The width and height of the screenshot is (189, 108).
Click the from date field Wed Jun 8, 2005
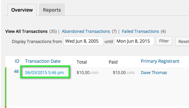(83, 41)
